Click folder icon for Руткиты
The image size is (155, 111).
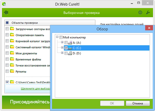coord(12,71)
